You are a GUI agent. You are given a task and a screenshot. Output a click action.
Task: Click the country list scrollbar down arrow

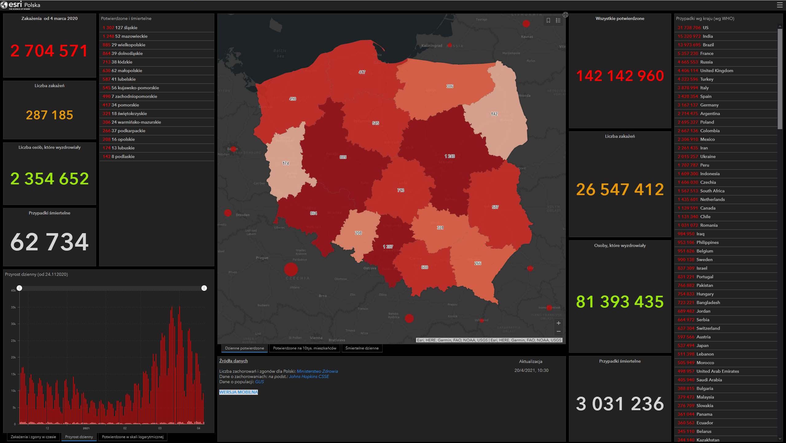click(780, 439)
